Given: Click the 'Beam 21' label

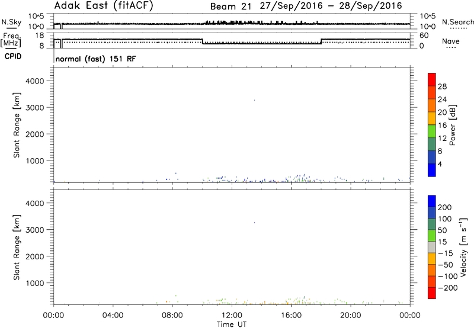Looking at the screenshot, I should tap(231, 6).
